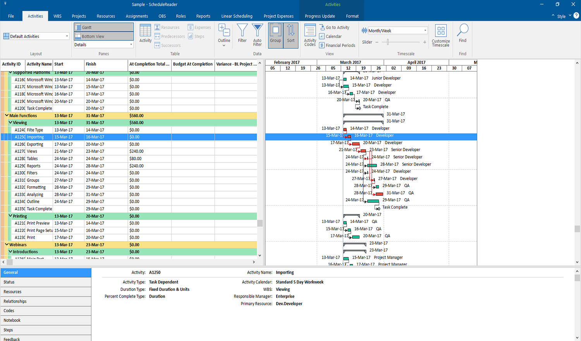Toggle the Gantt pane
This screenshot has height=341, width=581.
pyautogui.click(x=103, y=27)
